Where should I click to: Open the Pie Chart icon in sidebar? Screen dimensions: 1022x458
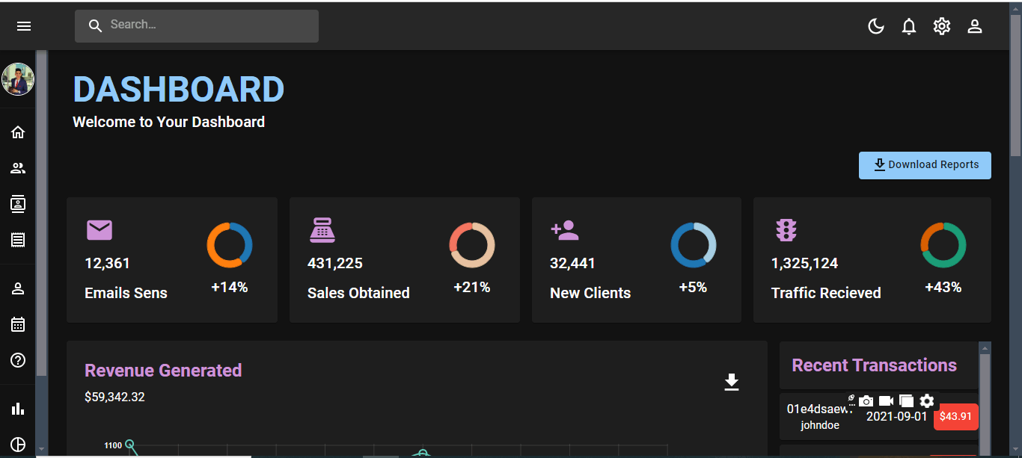pyautogui.click(x=17, y=444)
